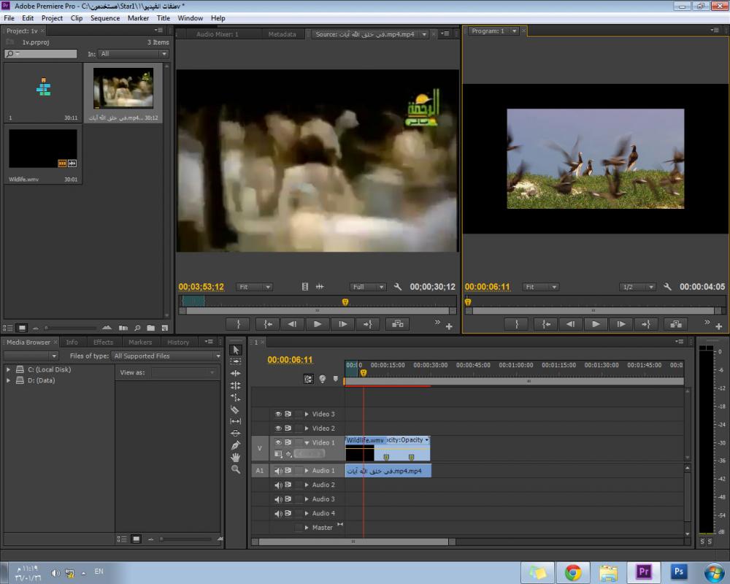Play the sequence in Program monitor
Image resolution: width=730 pixels, height=584 pixels.
pyautogui.click(x=596, y=324)
